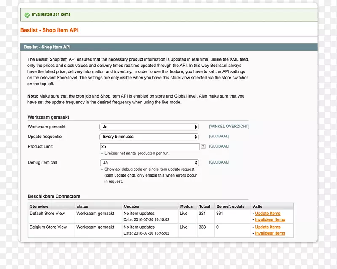337x269 pixels.
Task: Click the hint triangle under Product Limit field
Action: (102, 153)
